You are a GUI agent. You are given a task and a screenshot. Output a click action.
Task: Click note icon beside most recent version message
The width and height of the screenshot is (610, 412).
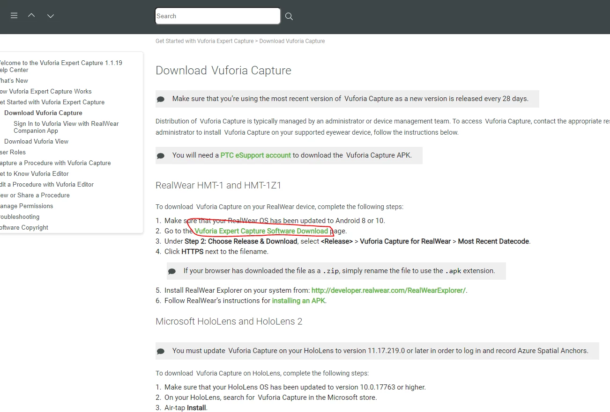(x=161, y=99)
